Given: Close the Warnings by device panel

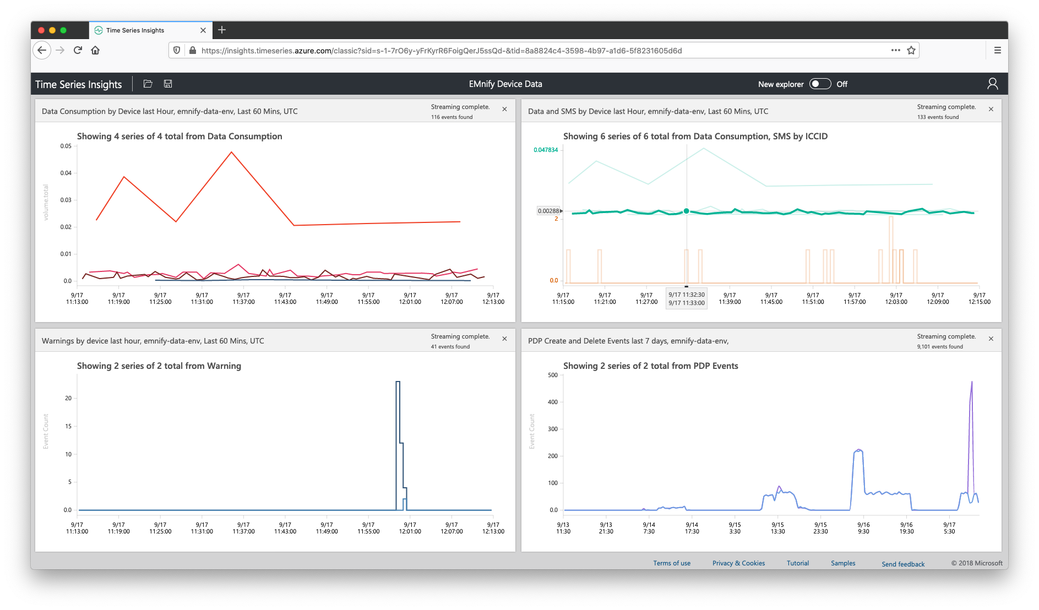Looking at the screenshot, I should pos(504,339).
